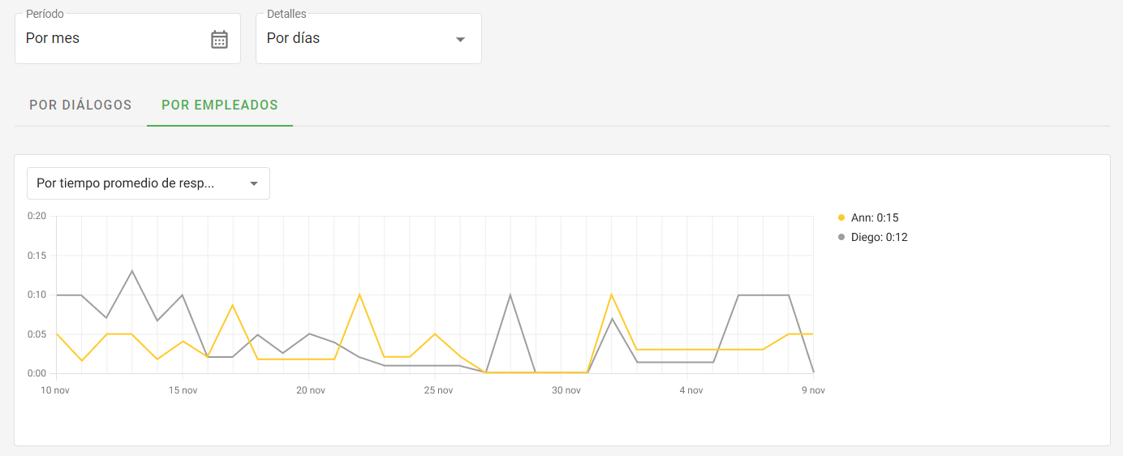Click the 15 nov x-axis label

(x=183, y=390)
